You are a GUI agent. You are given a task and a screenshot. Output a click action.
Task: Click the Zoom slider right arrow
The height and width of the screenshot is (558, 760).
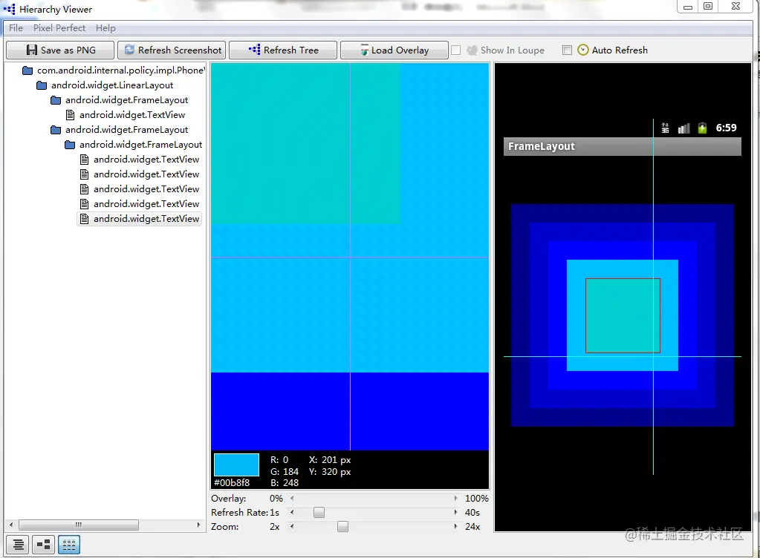pos(455,527)
